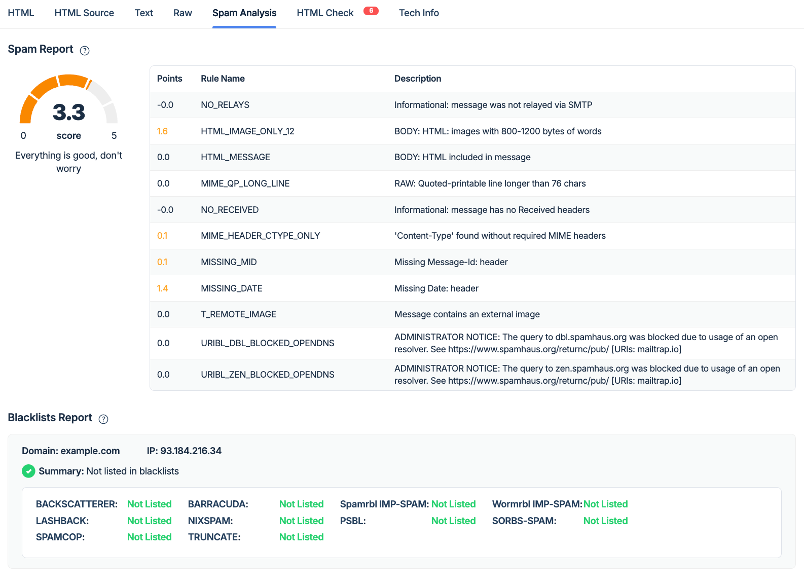This screenshot has height=588, width=804.
Task: Click the Description column header
Action: 418,79
